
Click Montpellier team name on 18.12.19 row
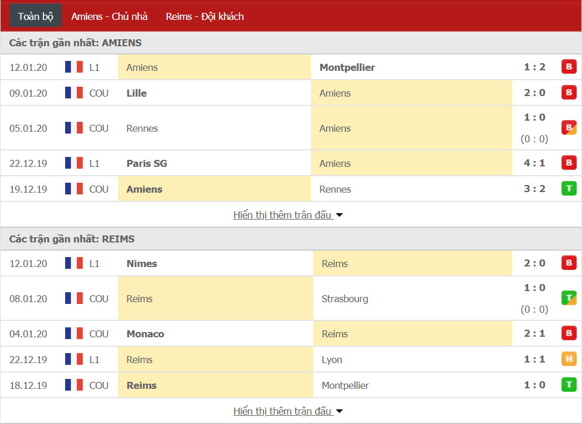click(x=345, y=385)
